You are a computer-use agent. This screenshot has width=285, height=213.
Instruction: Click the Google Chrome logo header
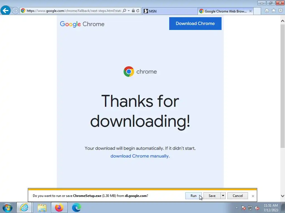82,24
